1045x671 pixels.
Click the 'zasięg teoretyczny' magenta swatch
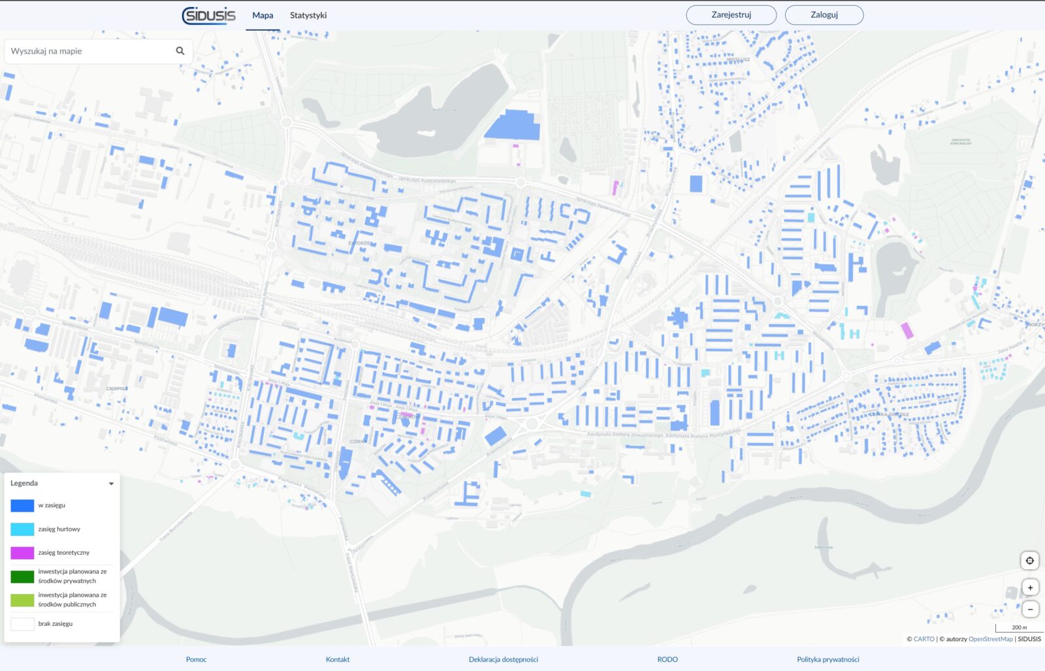(x=22, y=553)
